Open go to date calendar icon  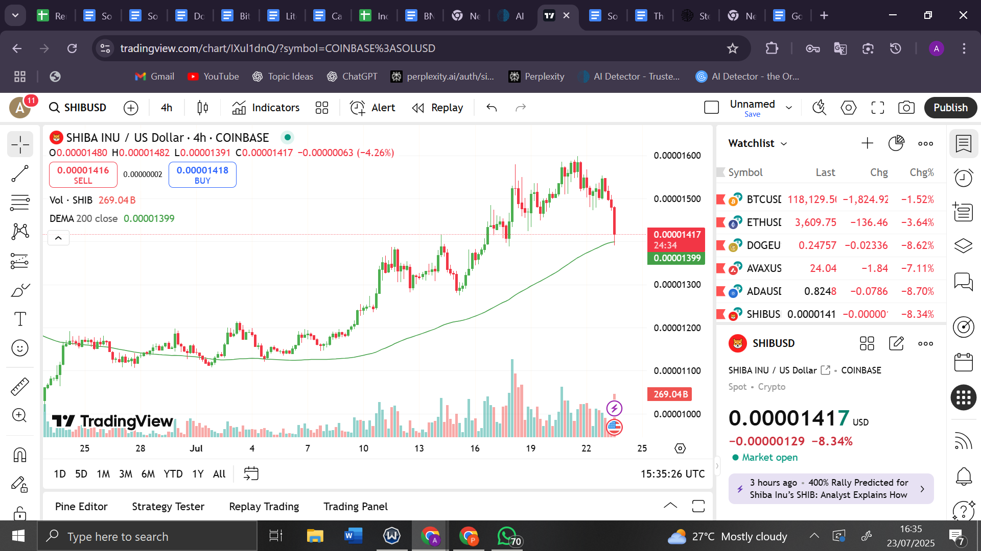click(251, 473)
